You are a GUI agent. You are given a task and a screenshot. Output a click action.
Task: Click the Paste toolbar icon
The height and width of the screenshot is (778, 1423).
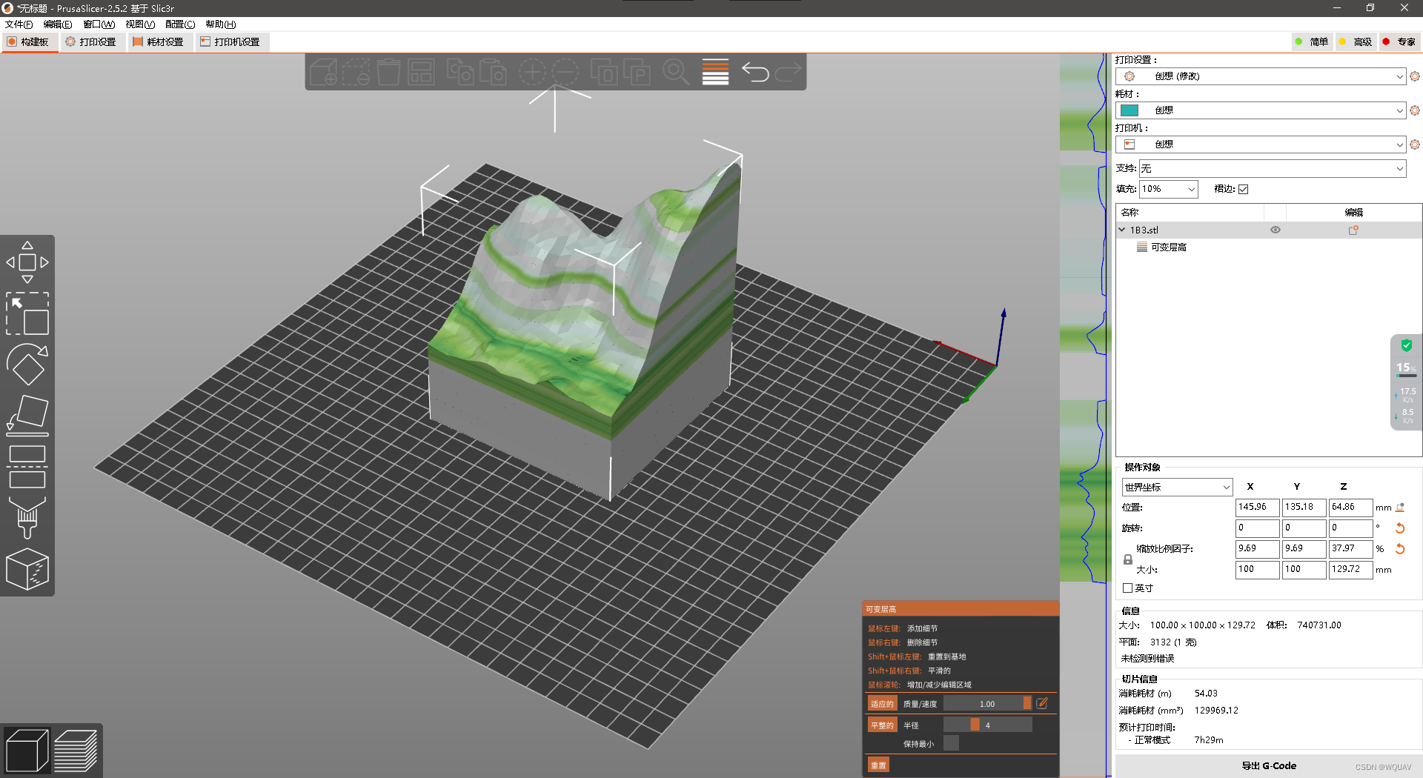(x=493, y=72)
